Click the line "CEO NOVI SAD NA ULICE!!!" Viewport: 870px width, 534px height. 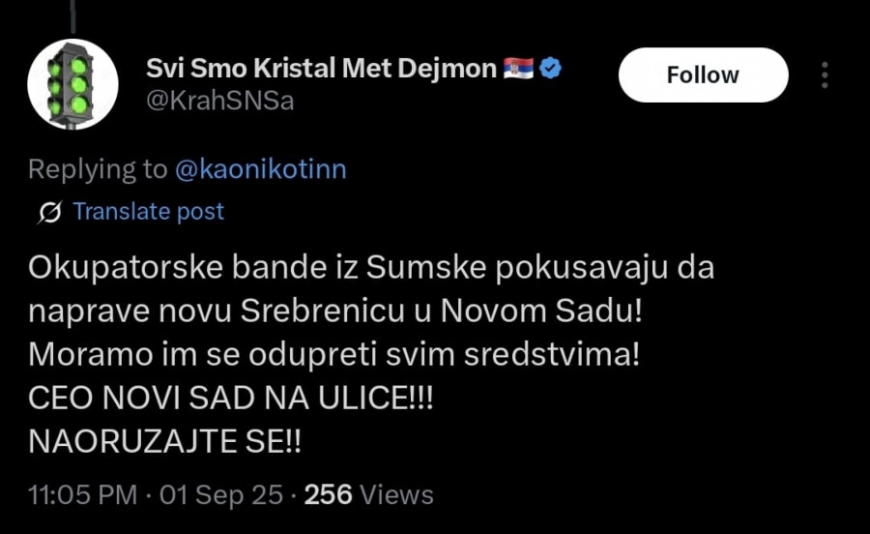[x=231, y=398]
